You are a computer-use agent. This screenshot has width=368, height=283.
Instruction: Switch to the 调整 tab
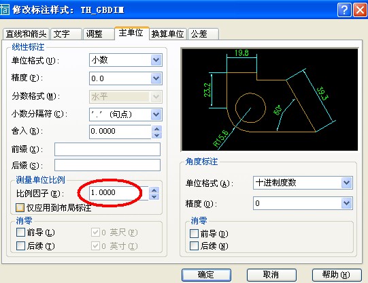point(99,34)
